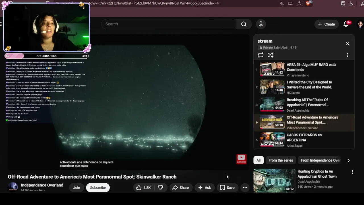Image resolution: width=364 pixels, height=205 pixels.
Task: Open options for Hunting Cryptids video
Action: (x=352, y=172)
